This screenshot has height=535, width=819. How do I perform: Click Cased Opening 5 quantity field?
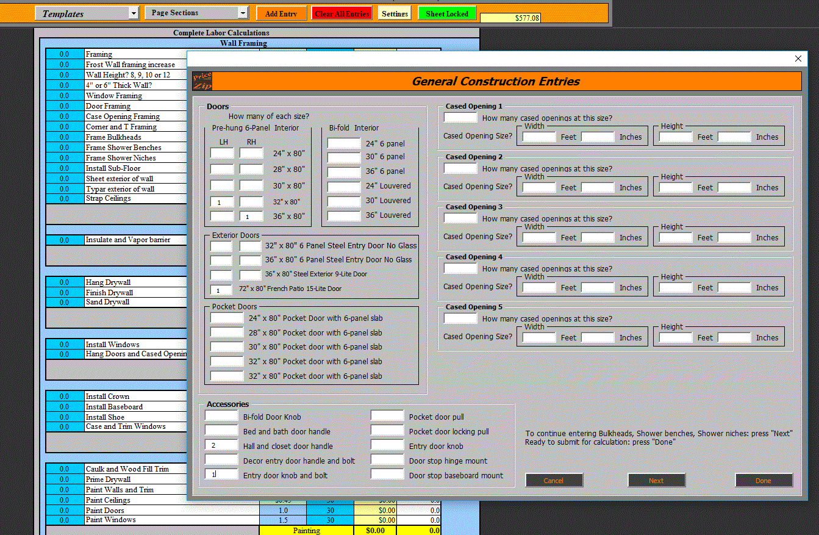coord(460,318)
